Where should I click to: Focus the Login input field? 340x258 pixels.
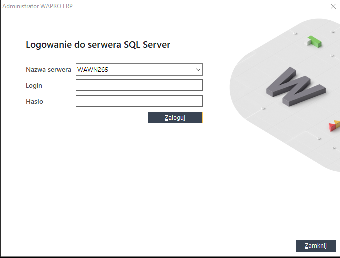[x=139, y=85]
